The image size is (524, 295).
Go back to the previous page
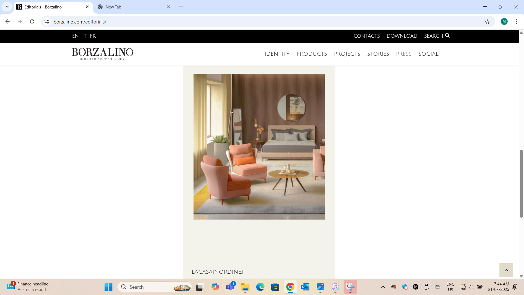[x=8, y=22]
